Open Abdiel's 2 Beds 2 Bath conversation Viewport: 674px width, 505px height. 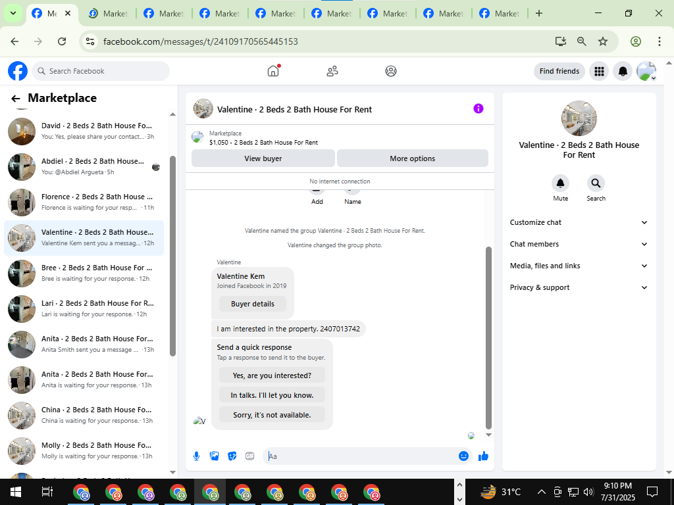click(x=84, y=166)
